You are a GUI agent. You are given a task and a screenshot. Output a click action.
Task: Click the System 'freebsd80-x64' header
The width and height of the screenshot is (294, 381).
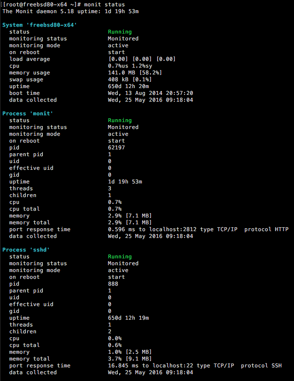[39, 25]
